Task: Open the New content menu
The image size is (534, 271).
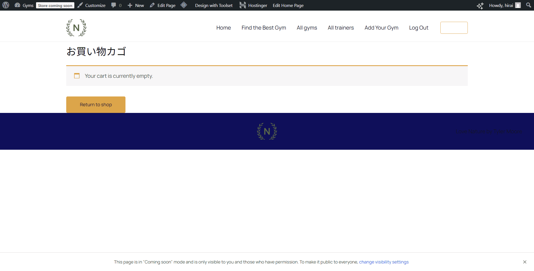Action: 136,5
